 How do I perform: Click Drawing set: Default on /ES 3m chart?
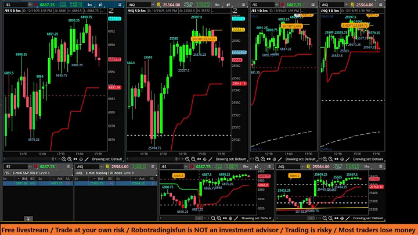pos(301,159)
